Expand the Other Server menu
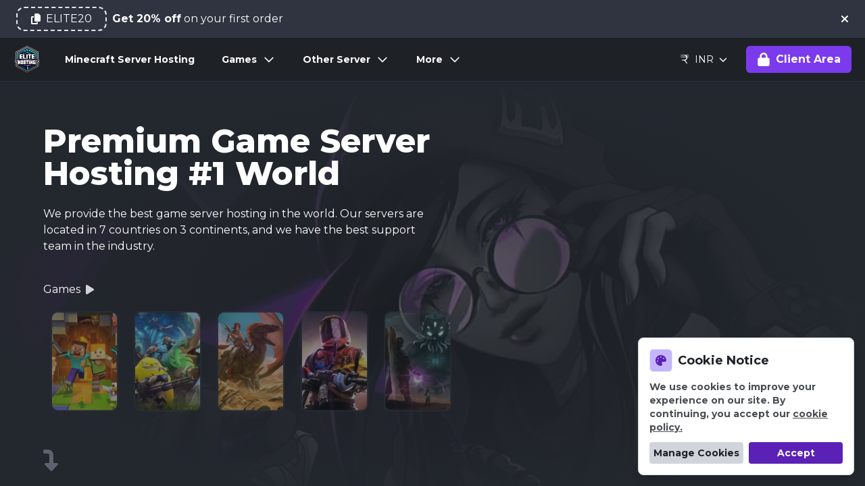Image resolution: width=865 pixels, height=486 pixels. (345, 59)
